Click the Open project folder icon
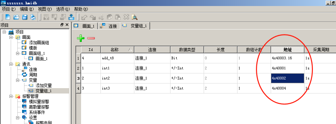 16,17
